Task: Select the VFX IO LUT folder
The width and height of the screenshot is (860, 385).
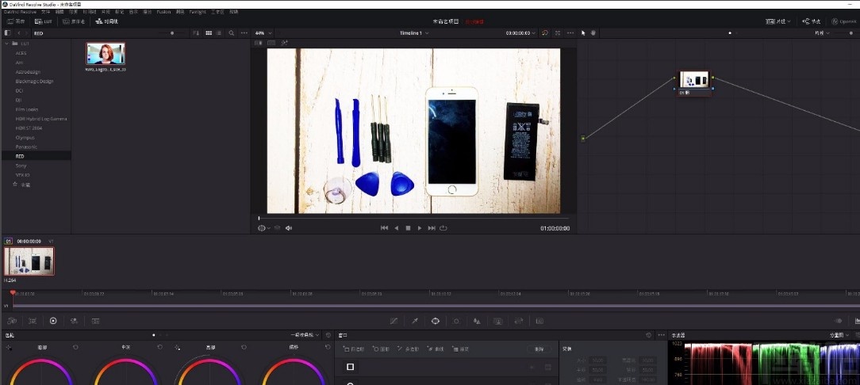Action: pos(21,175)
